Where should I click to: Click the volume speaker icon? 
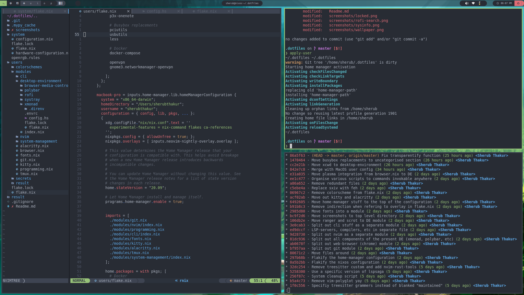click(x=467, y=3)
